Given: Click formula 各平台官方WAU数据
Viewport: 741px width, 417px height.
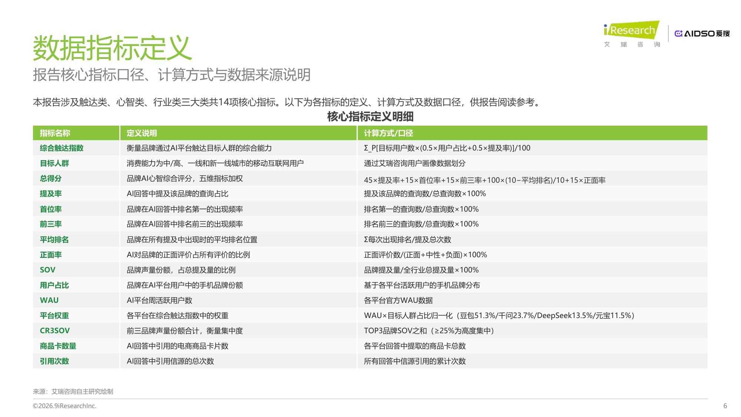Looking at the screenshot, I should coord(398,300).
